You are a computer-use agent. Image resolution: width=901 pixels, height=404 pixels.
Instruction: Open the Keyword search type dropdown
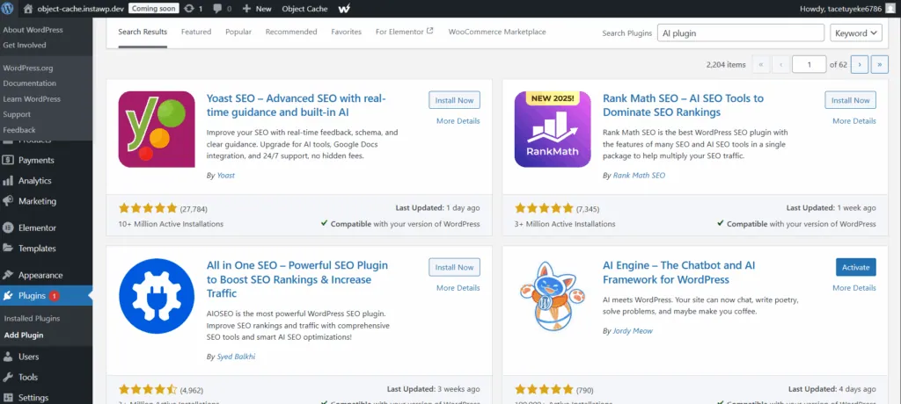point(856,32)
